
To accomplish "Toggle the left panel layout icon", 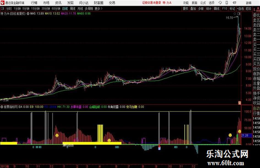I will coord(2,9).
